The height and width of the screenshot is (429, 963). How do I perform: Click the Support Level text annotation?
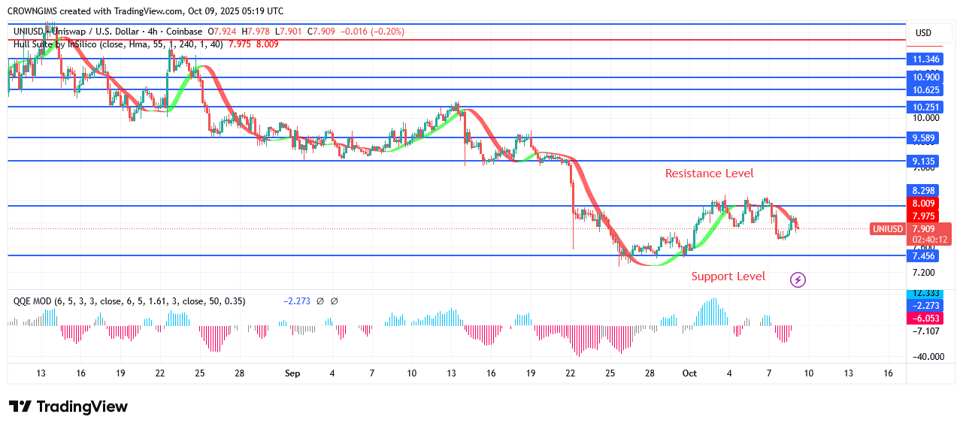click(728, 276)
